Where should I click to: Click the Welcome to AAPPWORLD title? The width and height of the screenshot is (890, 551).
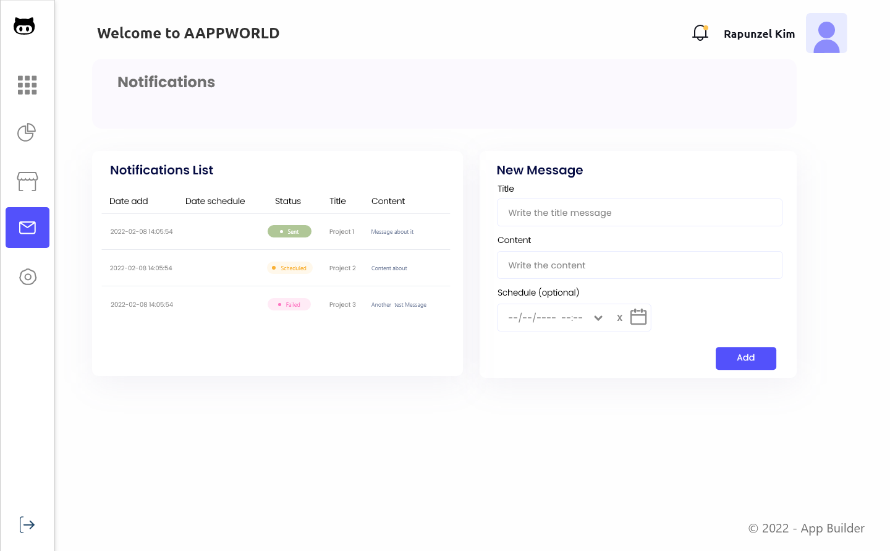(189, 33)
